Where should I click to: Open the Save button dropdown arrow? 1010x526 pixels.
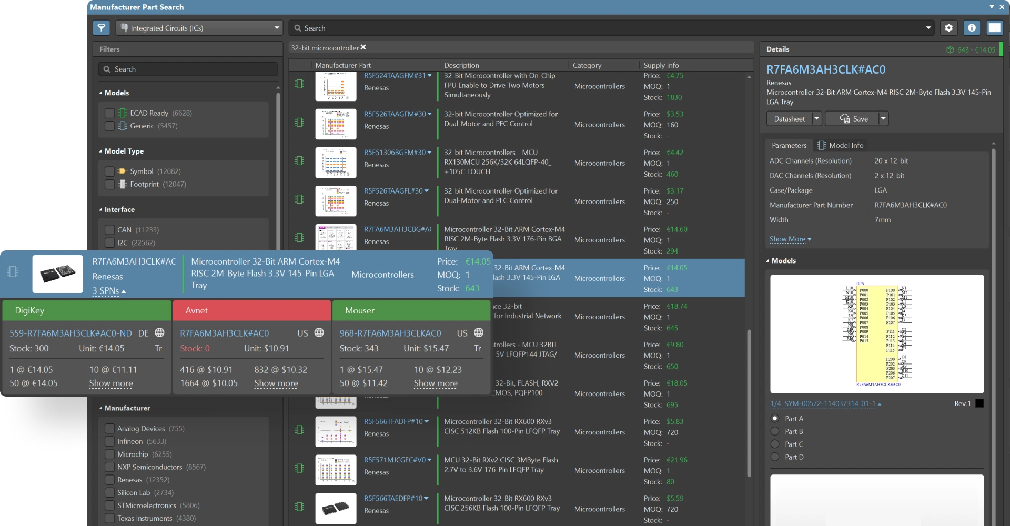coord(883,119)
